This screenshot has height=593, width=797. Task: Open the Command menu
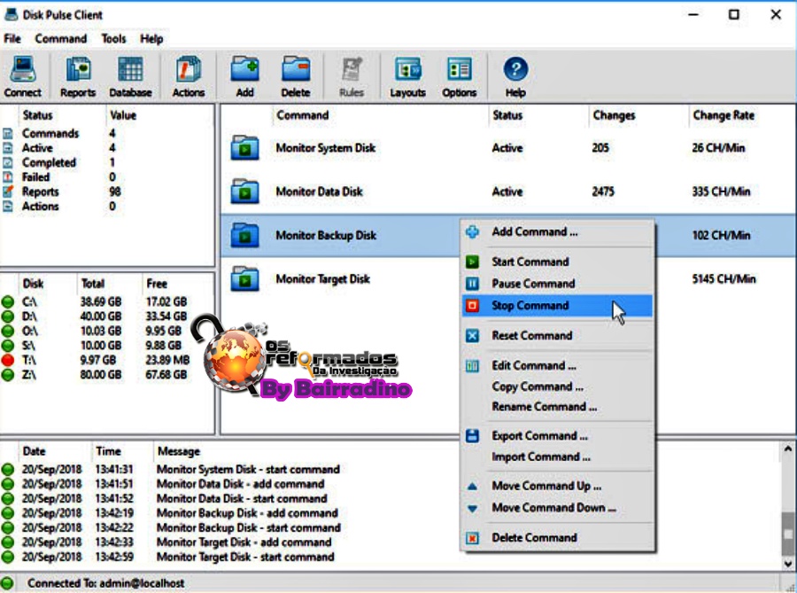(x=60, y=39)
